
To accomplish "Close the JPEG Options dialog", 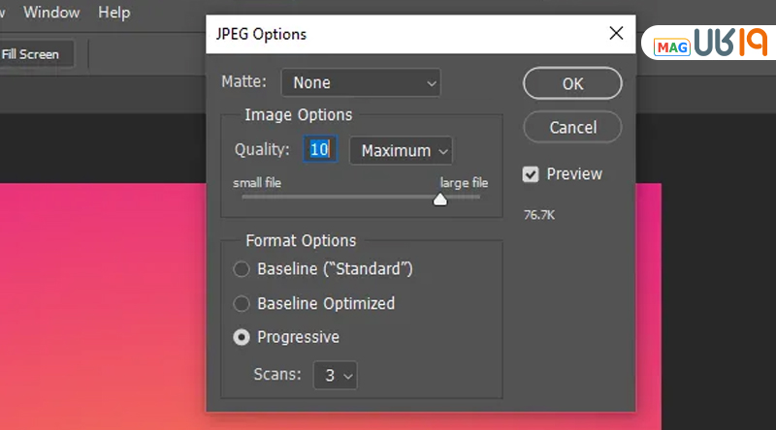I will coord(616,34).
